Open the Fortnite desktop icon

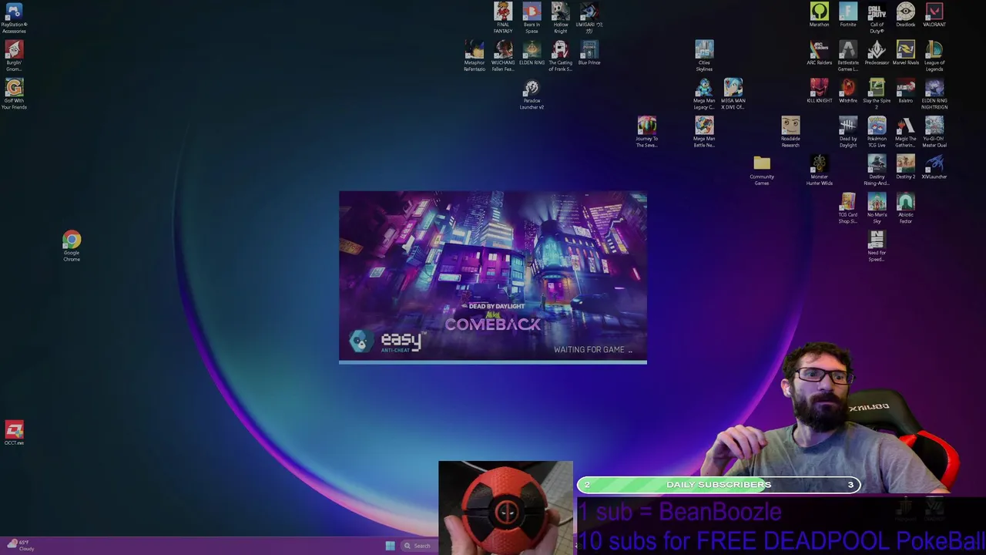[x=848, y=15]
